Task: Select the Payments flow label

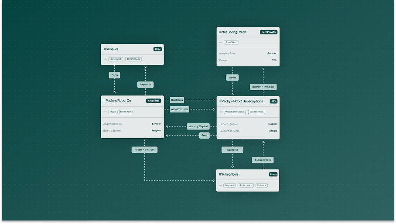Action: click(x=146, y=85)
